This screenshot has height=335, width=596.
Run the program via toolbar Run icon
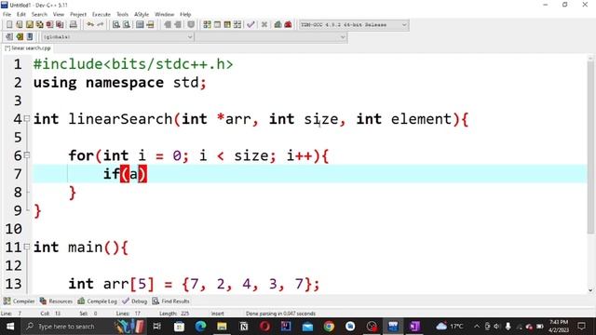tap(217, 25)
